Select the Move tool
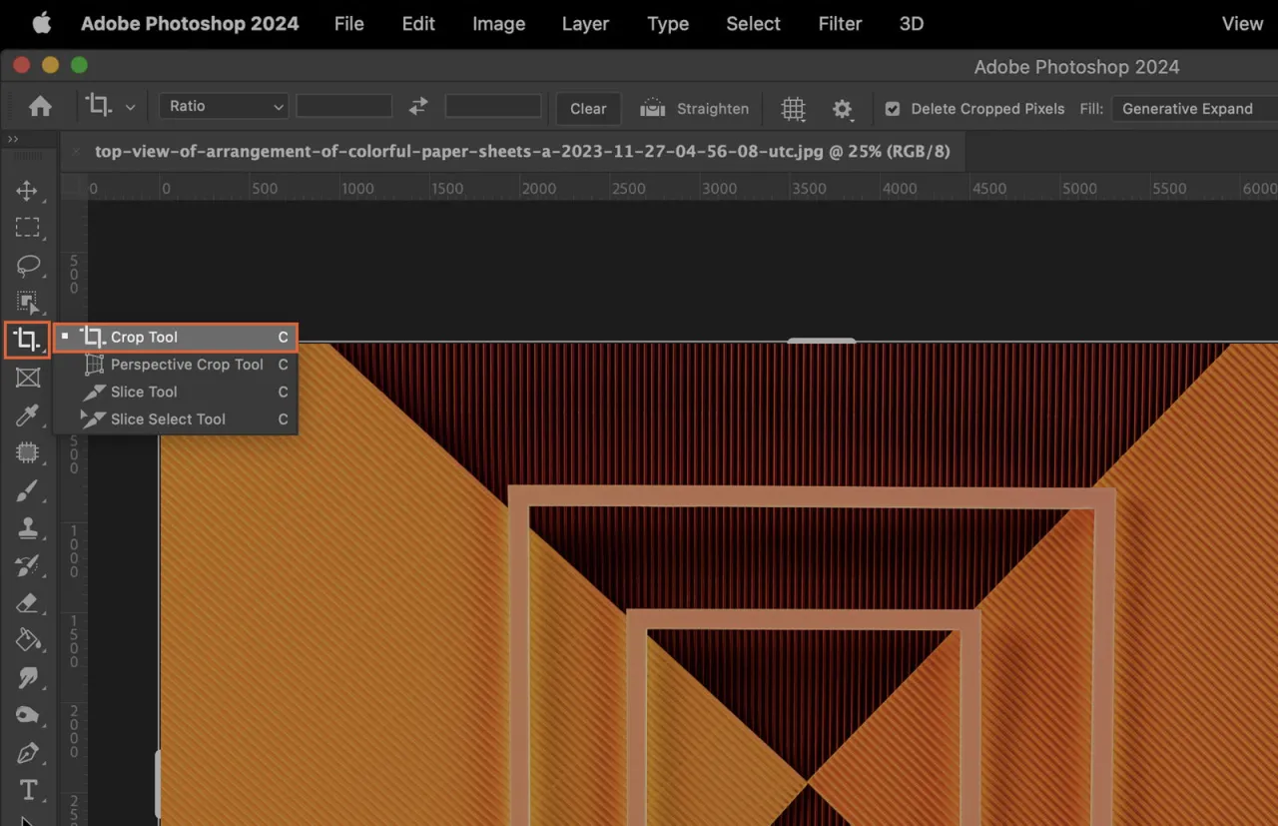The width and height of the screenshot is (1278, 826). pos(28,190)
